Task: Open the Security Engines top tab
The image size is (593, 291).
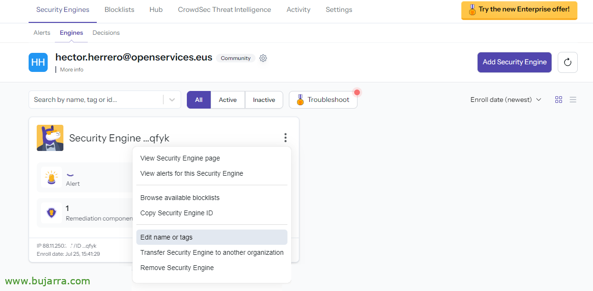Action: [62, 10]
